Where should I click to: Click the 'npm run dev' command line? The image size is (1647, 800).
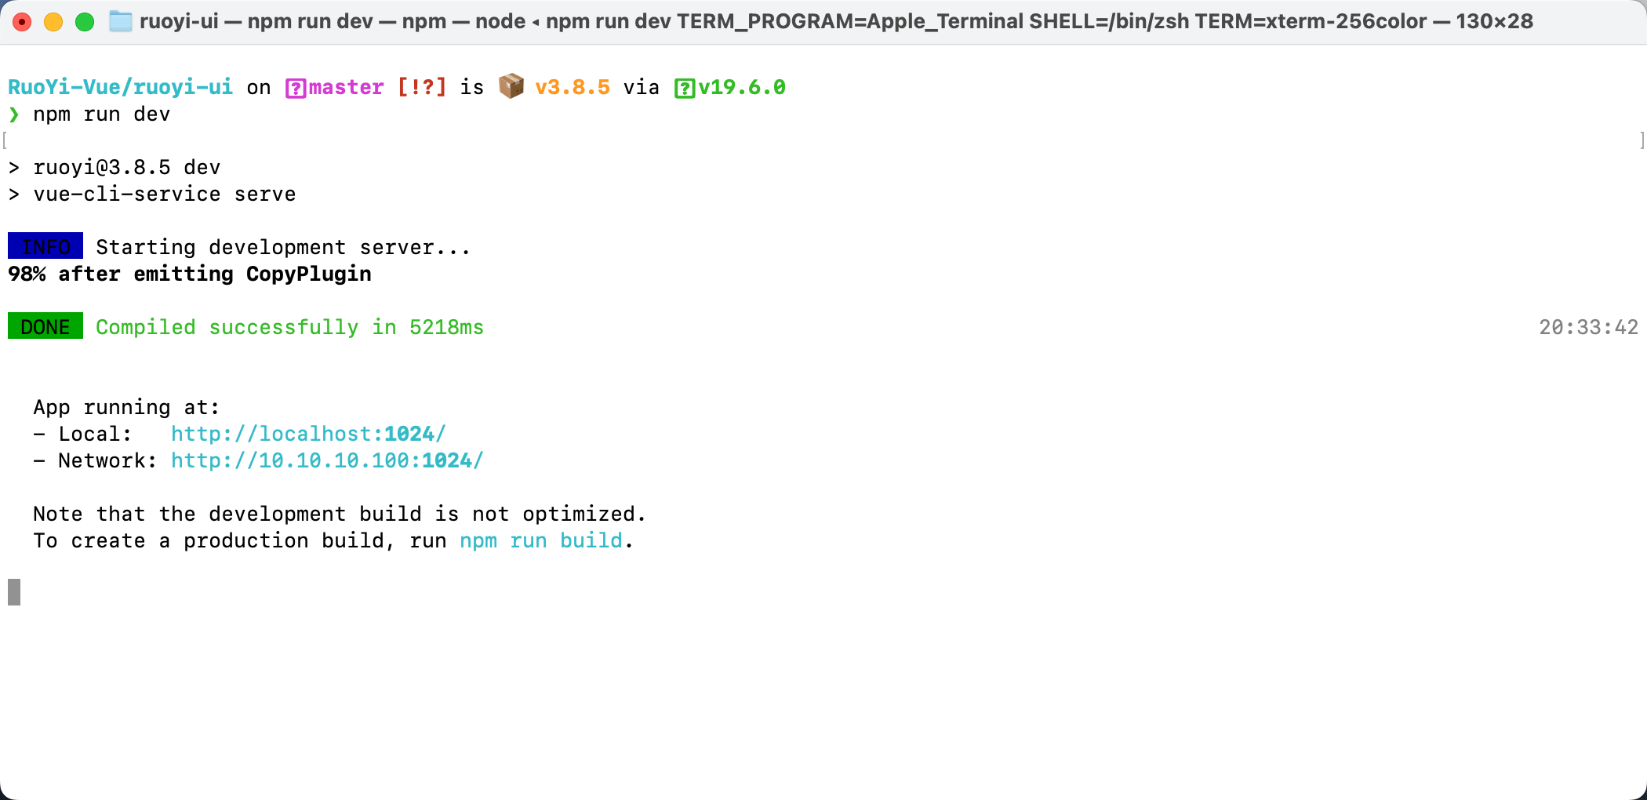102,115
